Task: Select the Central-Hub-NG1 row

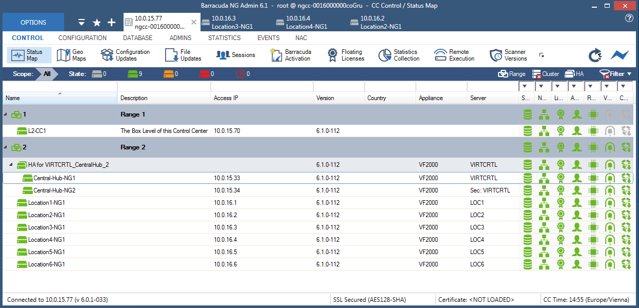Action: (318, 178)
